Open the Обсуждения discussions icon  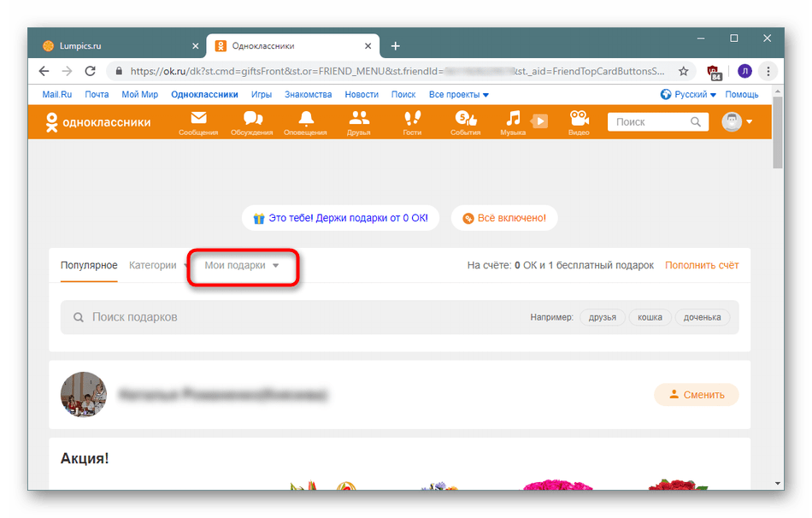[251, 122]
